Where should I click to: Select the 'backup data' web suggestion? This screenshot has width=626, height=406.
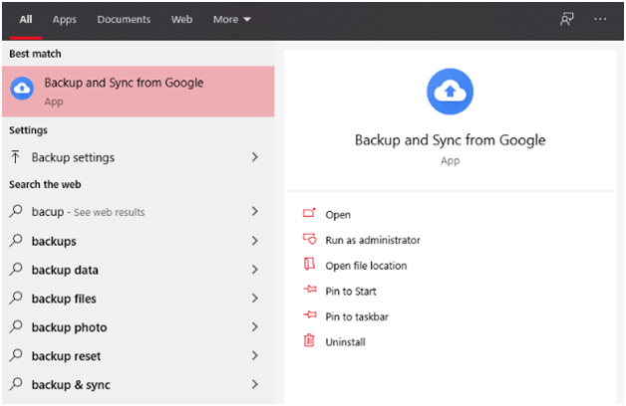pos(139,270)
